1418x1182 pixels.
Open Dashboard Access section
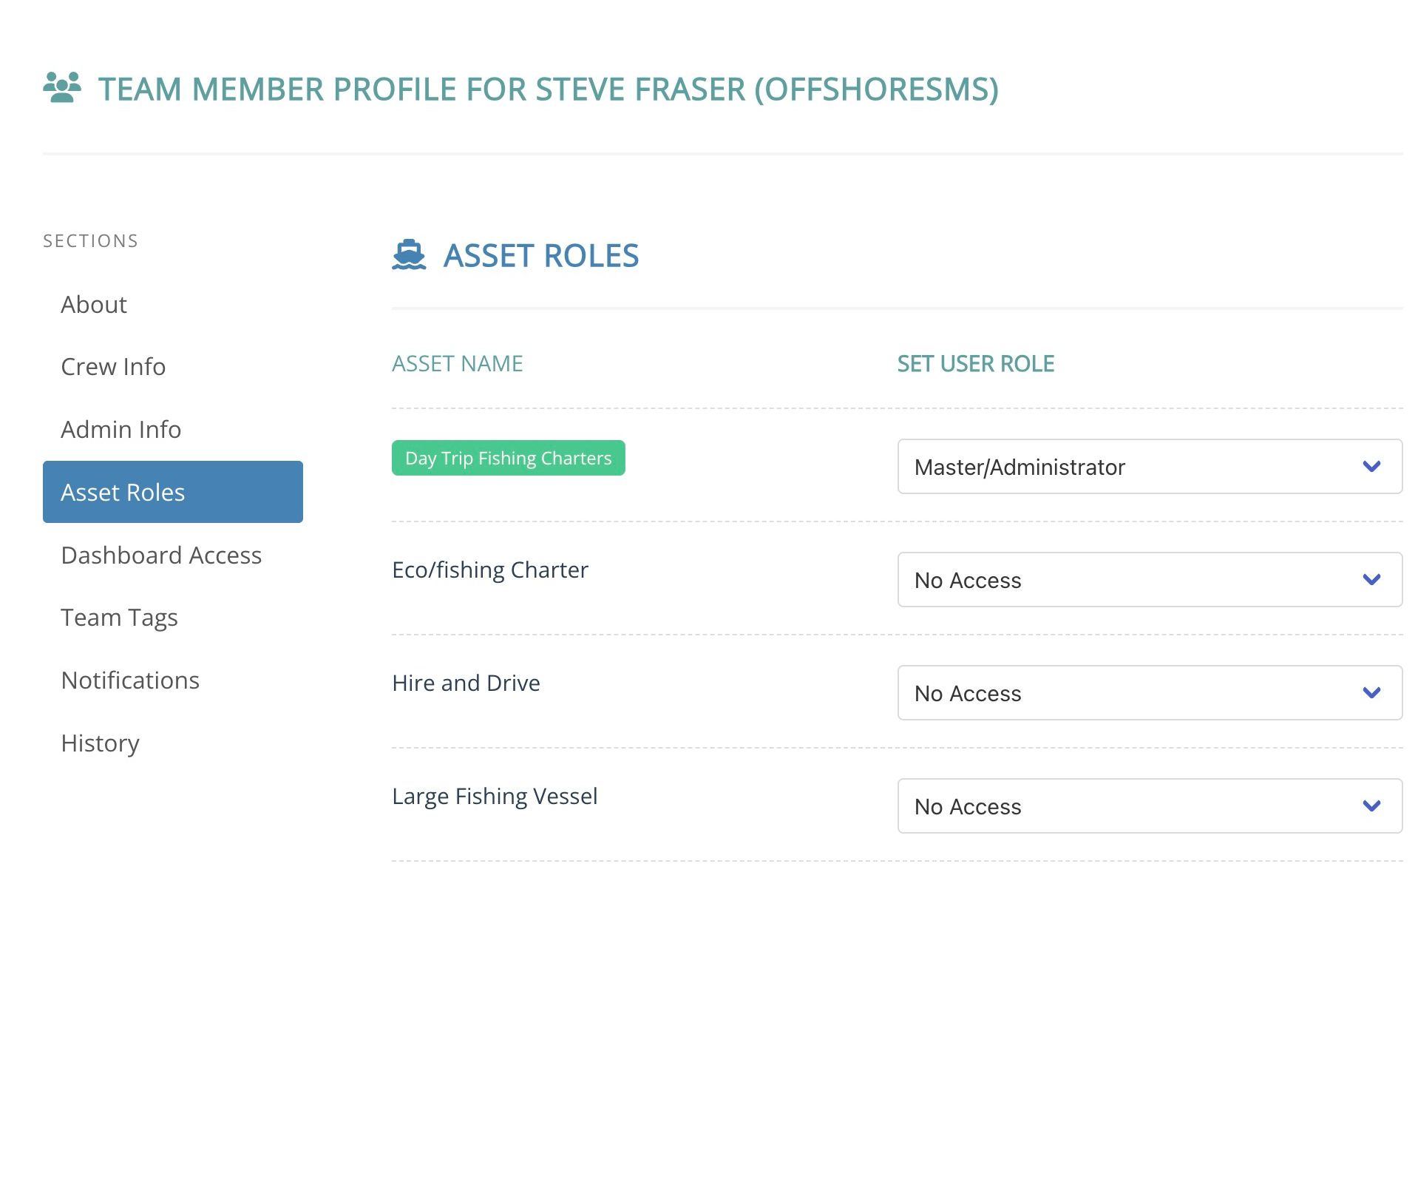tap(173, 555)
